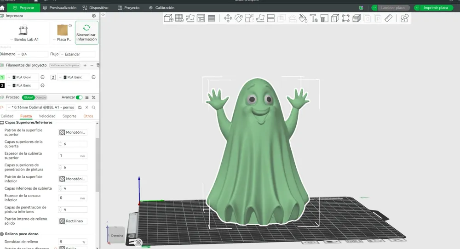
Task: Switch process scope to Objetos
Action: [41, 97]
